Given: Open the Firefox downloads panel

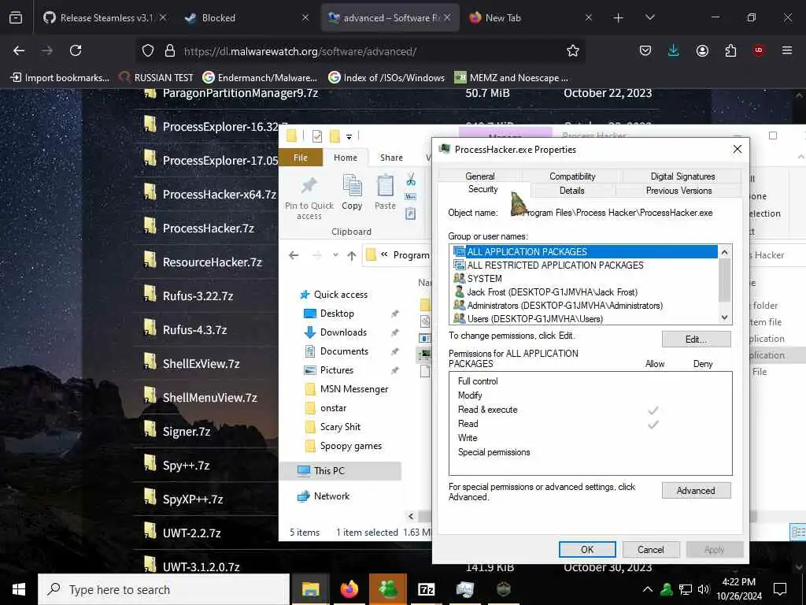Looking at the screenshot, I should coord(674,50).
